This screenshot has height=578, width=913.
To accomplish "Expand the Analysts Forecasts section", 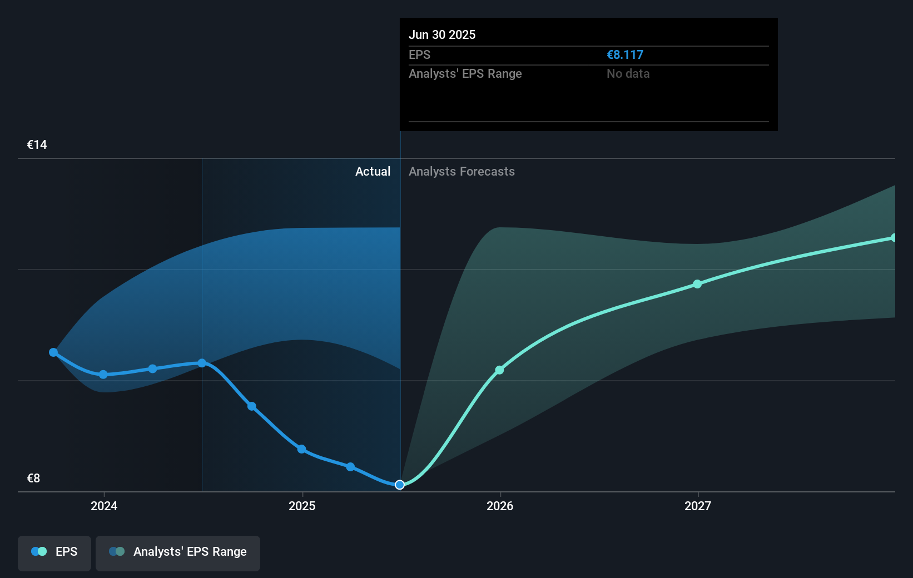I will click(462, 171).
